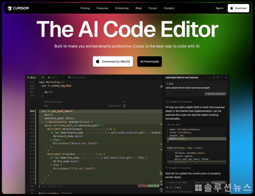Click the 'Plan, search, build anything' input
255x196 pixels.
point(179,191)
